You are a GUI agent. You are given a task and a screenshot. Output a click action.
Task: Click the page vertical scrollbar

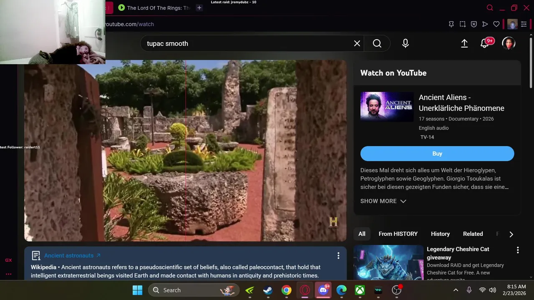point(531,62)
